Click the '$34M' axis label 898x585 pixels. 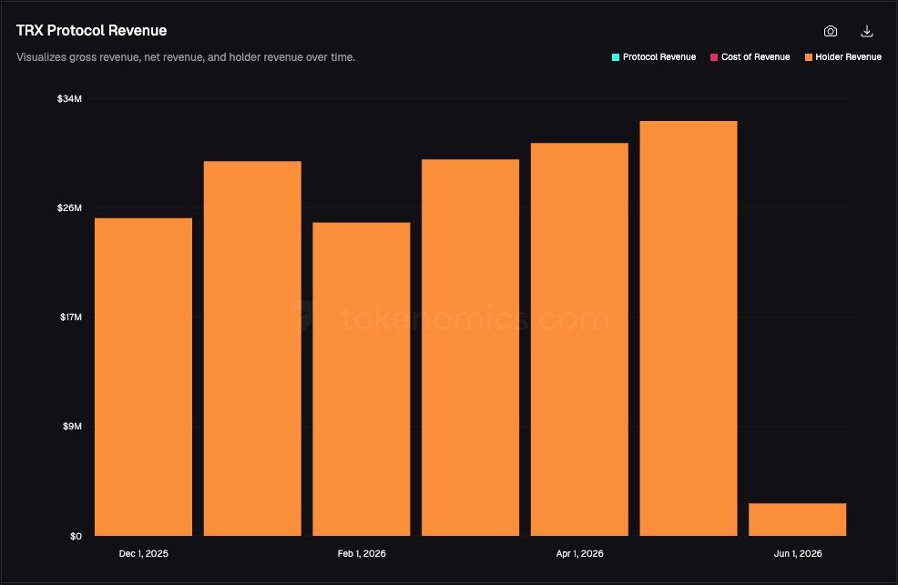coord(69,98)
